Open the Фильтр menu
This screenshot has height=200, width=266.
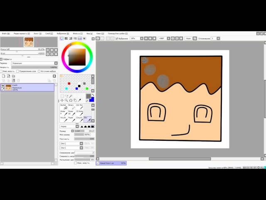click(78, 34)
